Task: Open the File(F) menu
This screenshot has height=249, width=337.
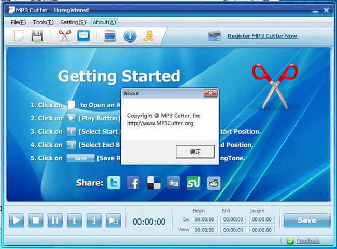Action: 19,22
